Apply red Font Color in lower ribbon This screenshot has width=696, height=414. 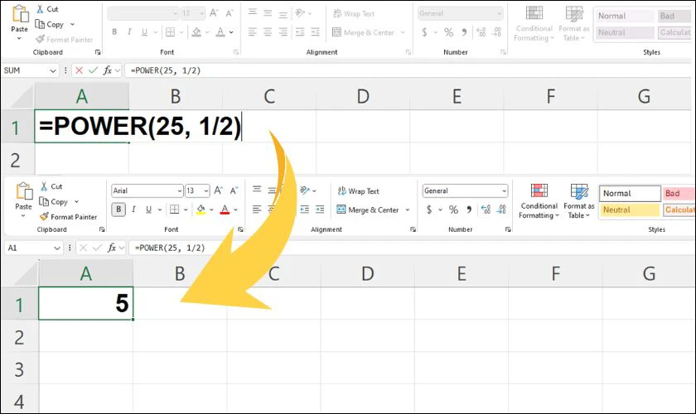(x=225, y=209)
